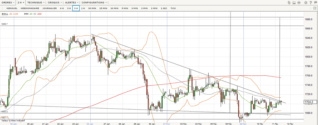318x125 pixels.
Task: Open settings gear icon
Action: (x=306, y=3)
